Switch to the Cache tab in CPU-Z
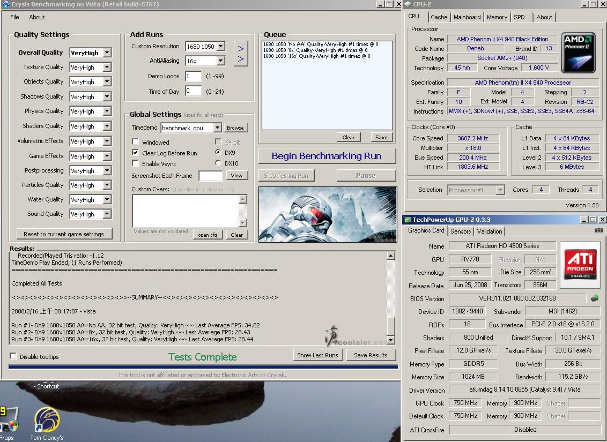Viewport: 607px width, 442px height. (439, 17)
